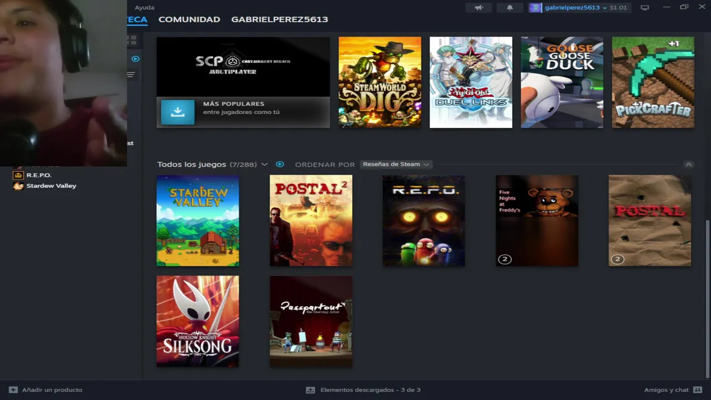This screenshot has width=711, height=400.
Task: Switch to Big Picture mode monitor icon
Action: point(645,8)
